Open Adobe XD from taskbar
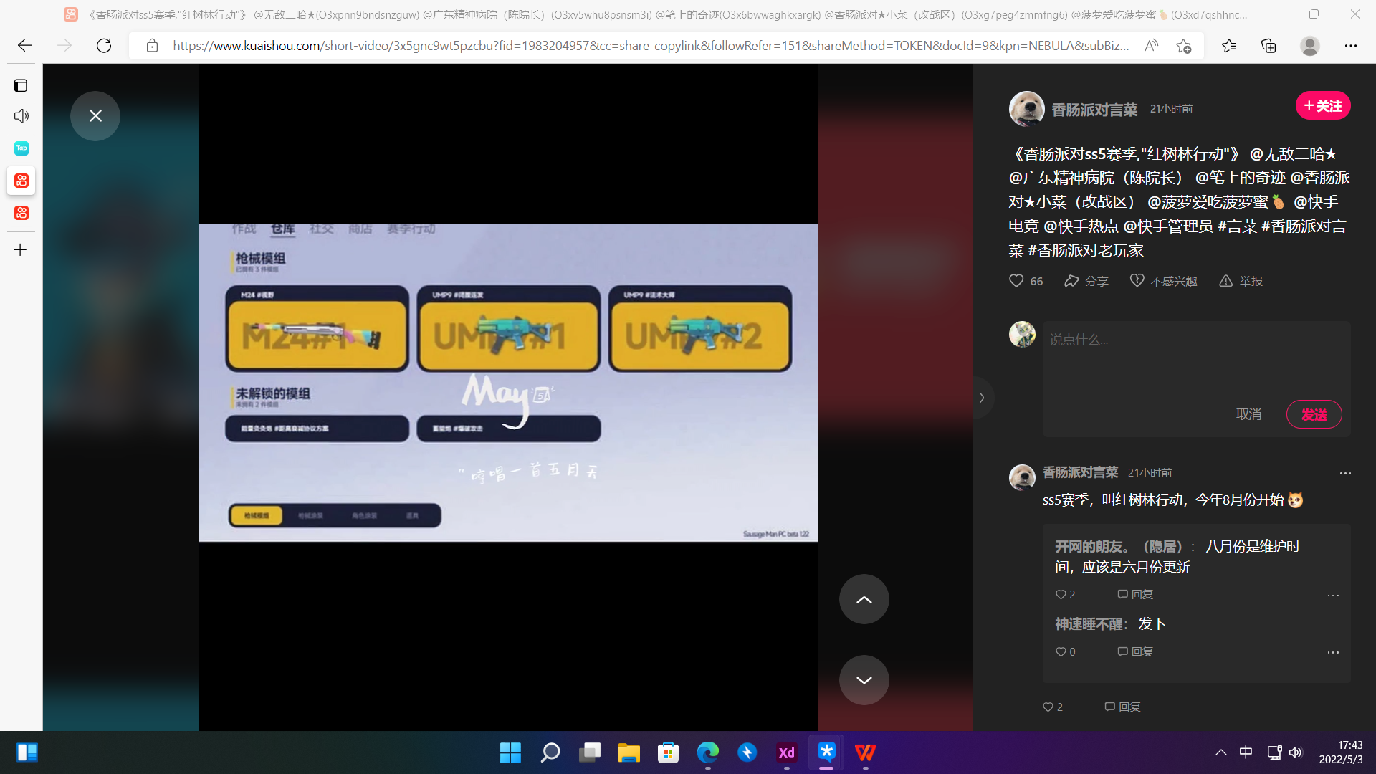This screenshot has height=774, width=1376. [x=786, y=752]
